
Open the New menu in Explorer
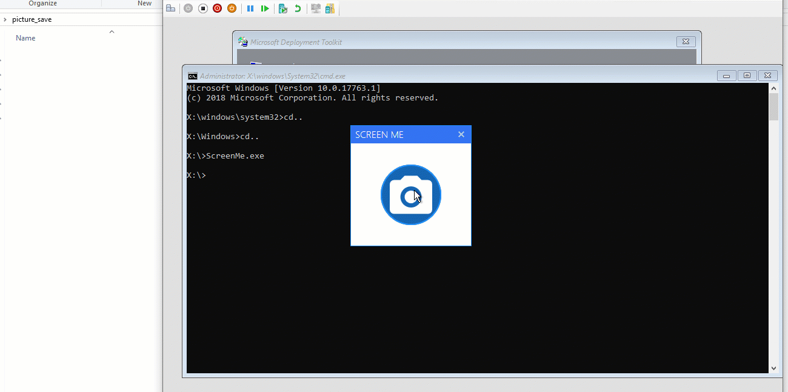144,4
